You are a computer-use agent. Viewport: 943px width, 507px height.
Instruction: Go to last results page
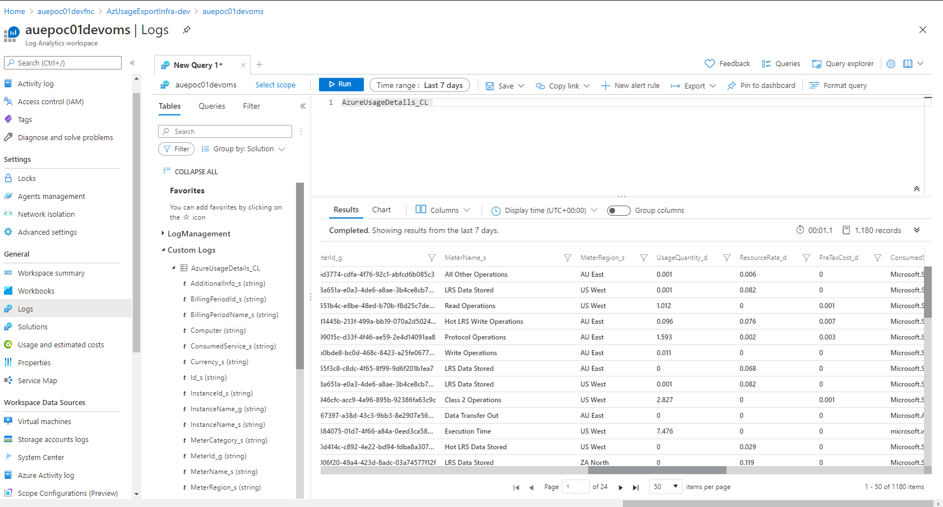[636, 487]
